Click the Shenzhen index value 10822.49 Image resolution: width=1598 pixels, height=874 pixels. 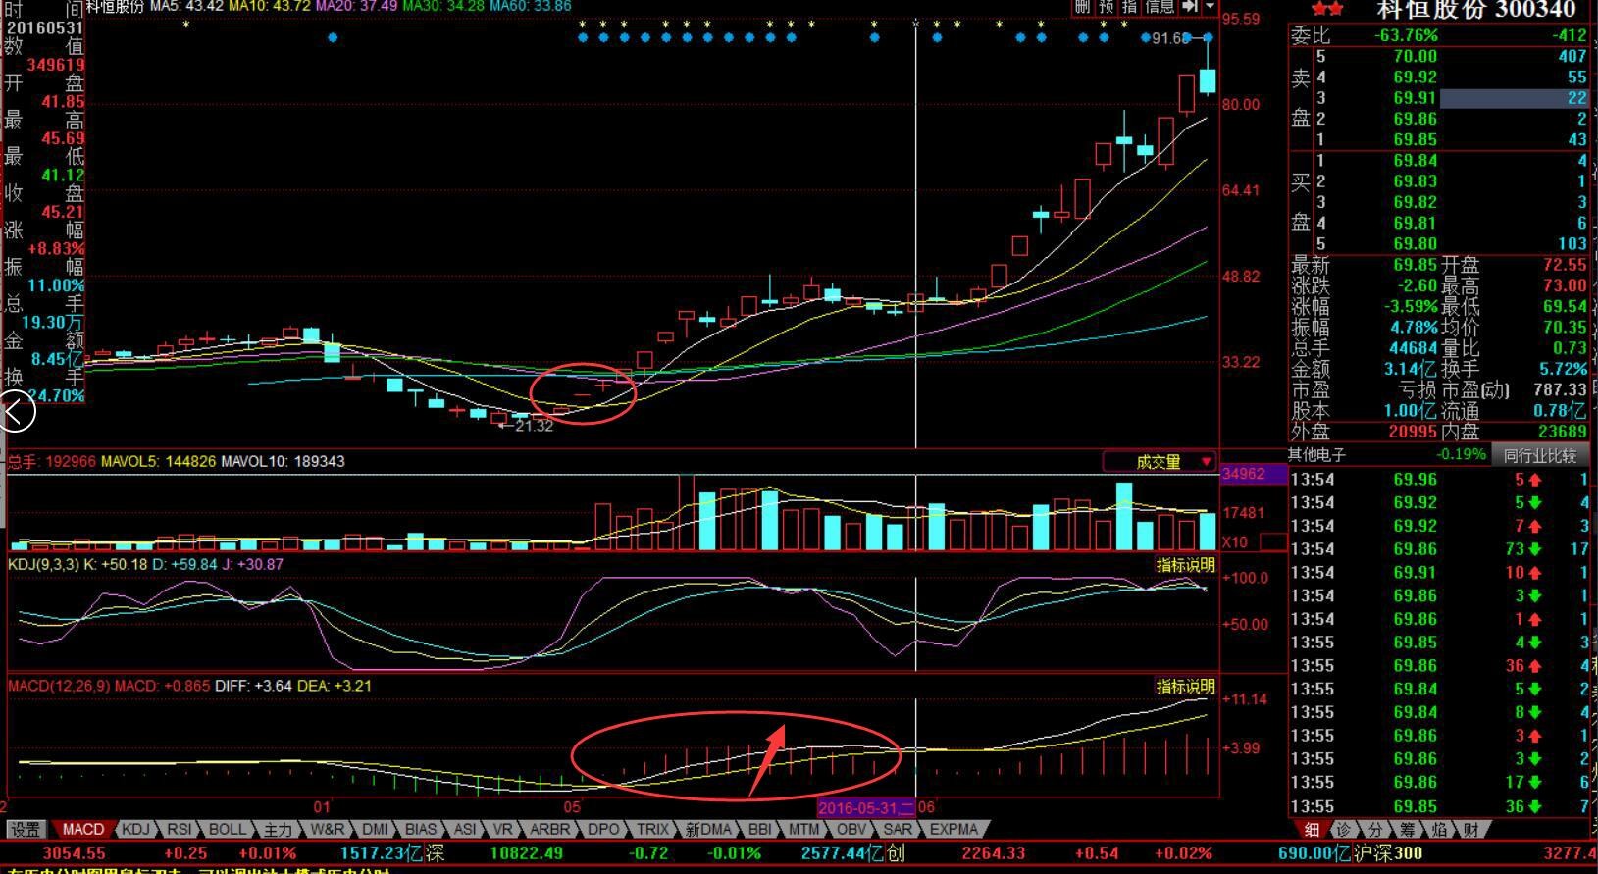click(x=527, y=853)
